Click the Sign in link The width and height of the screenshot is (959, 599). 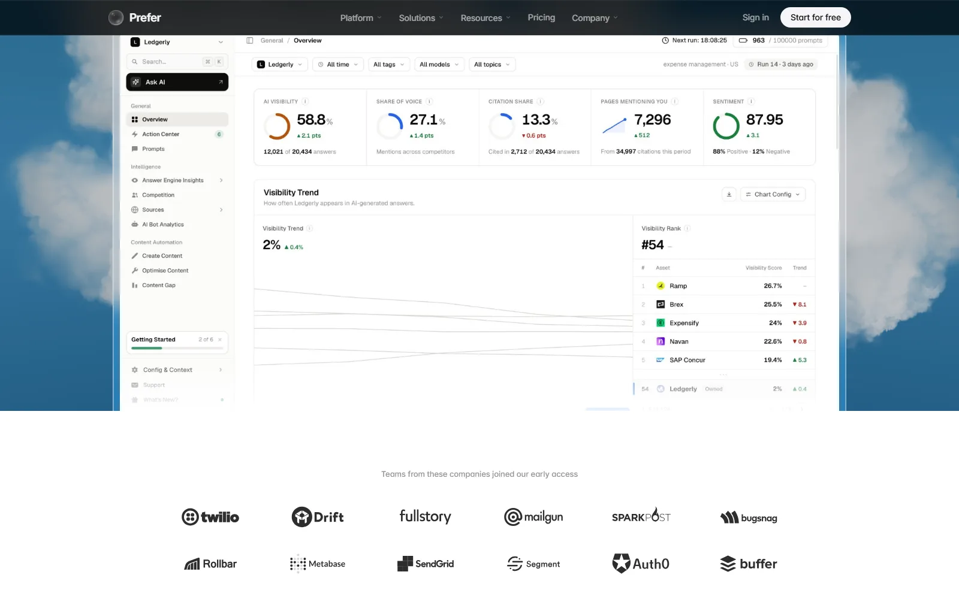tap(755, 17)
